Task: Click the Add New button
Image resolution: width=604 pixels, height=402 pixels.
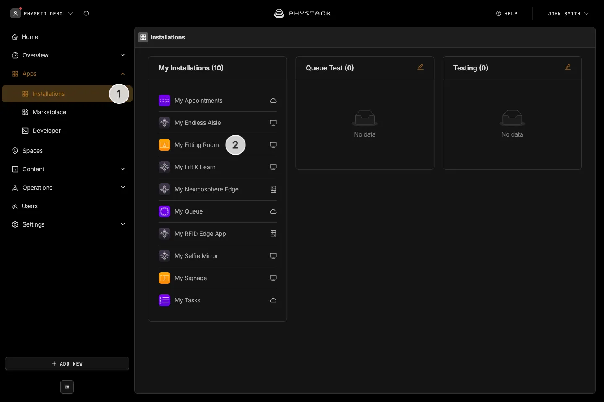Action: (x=67, y=363)
